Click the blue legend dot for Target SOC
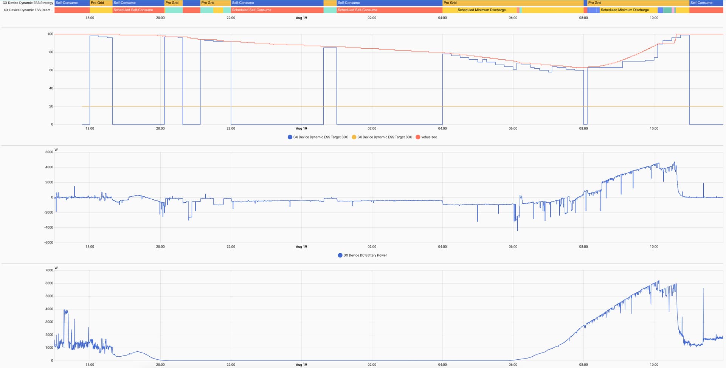This screenshot has width=726, height=368. [x=290, y=137]
